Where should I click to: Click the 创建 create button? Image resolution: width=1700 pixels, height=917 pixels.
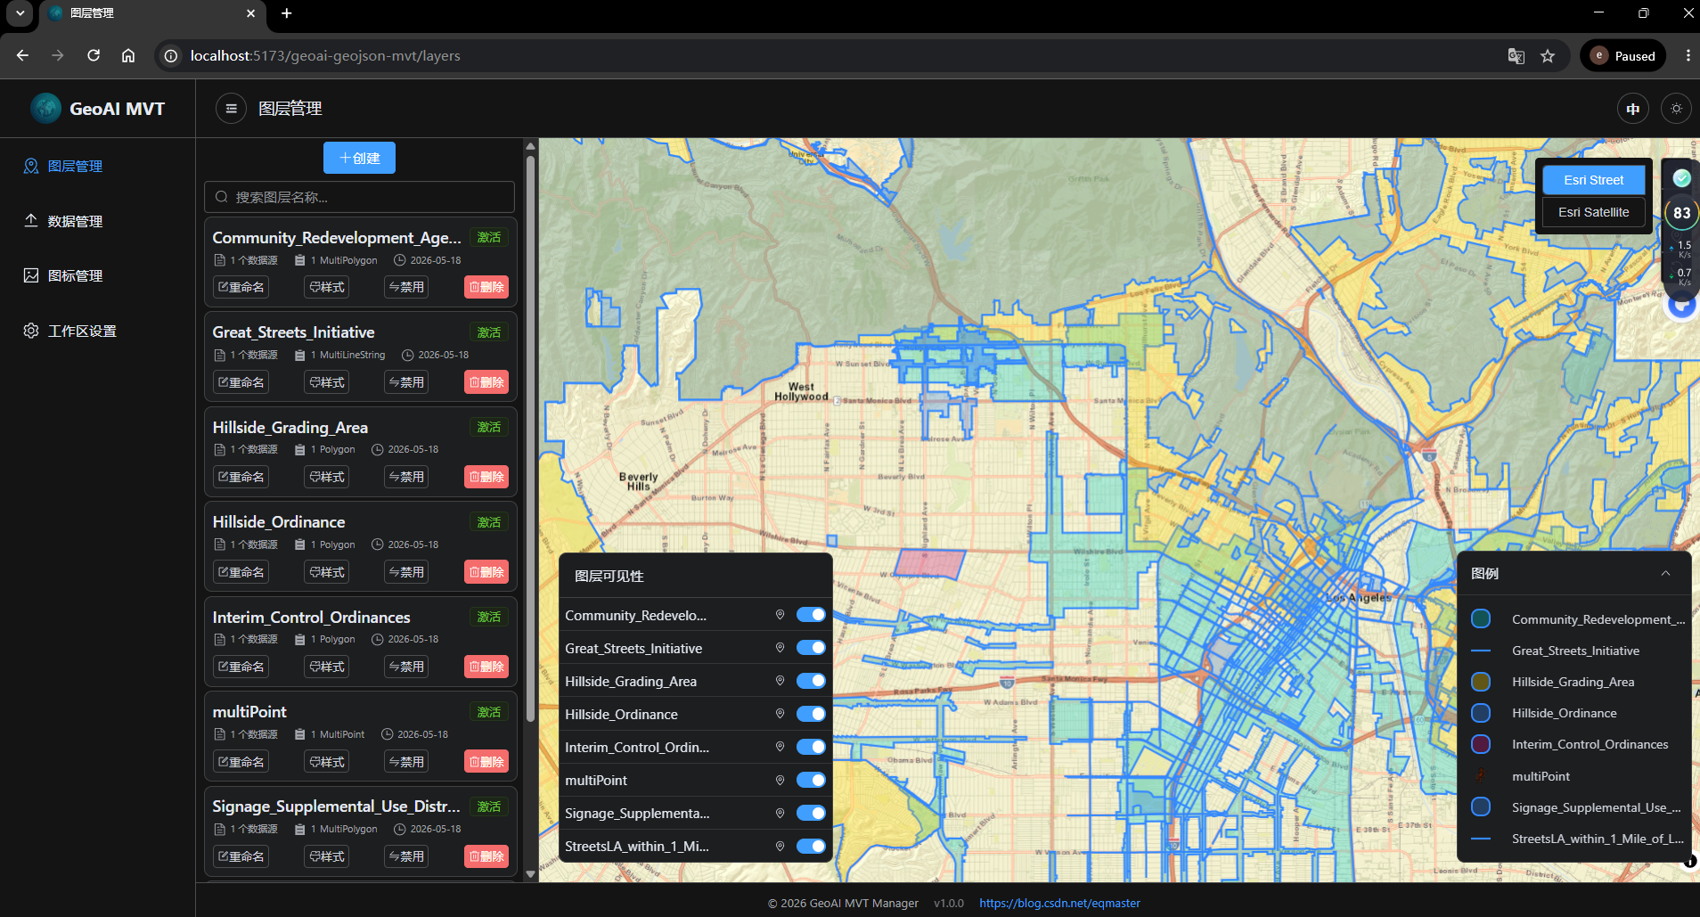[x=359, y=158]
